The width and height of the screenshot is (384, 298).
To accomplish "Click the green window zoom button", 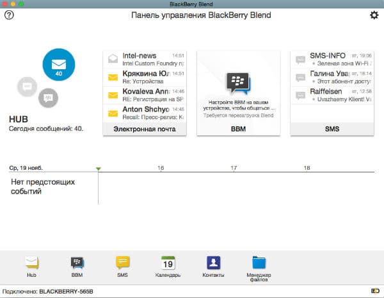I will [21, 4].
